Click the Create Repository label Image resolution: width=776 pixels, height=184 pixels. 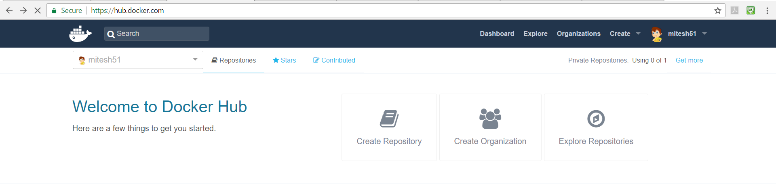[389, 141]
